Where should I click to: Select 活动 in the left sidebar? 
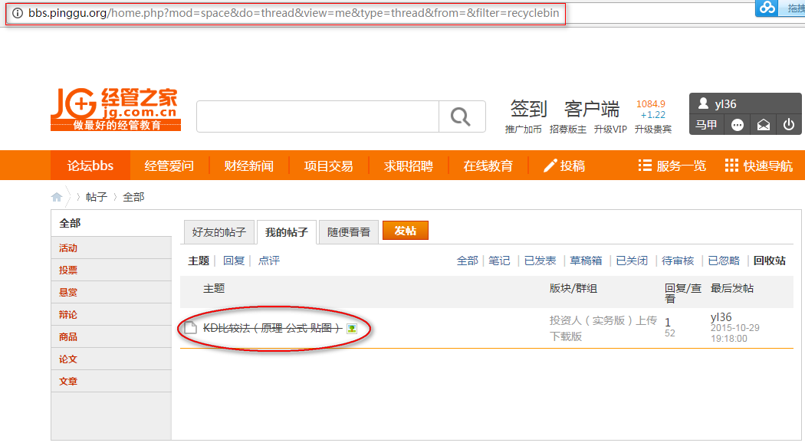pyautogui.click(x=67, y=248)
